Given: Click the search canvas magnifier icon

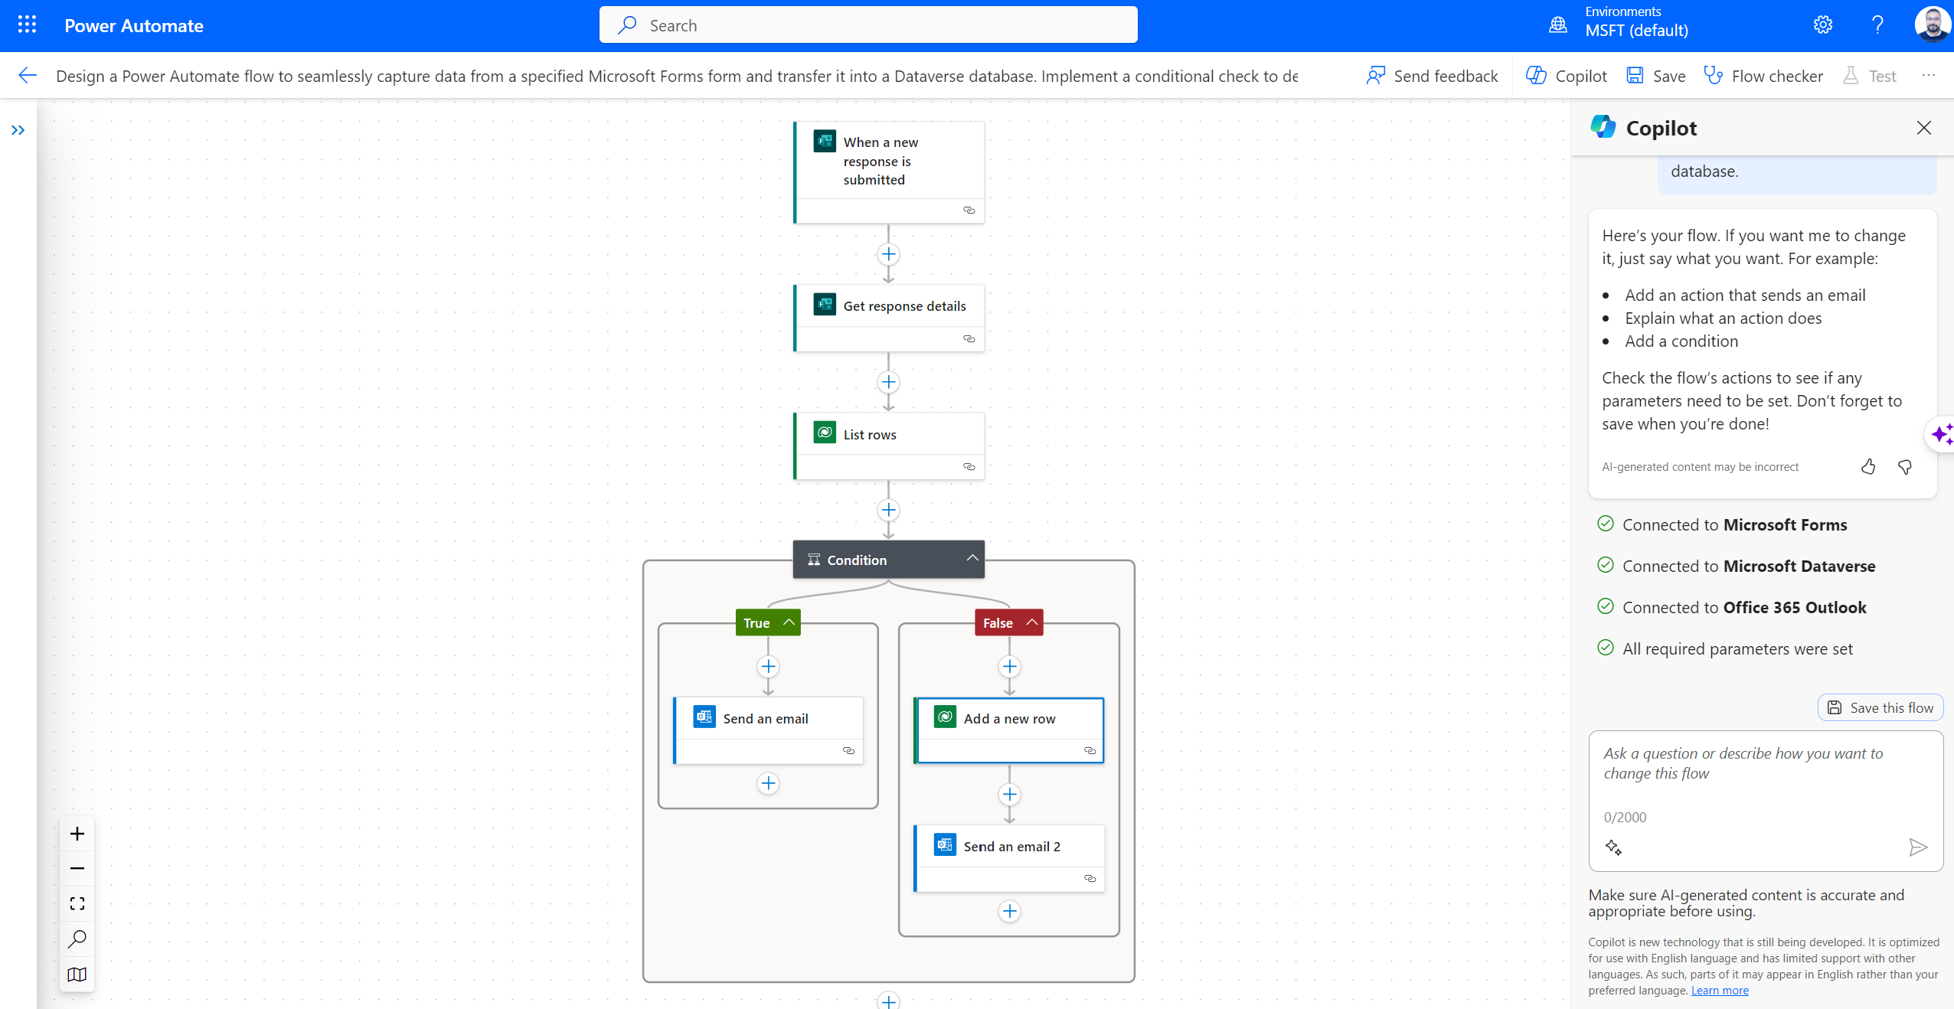Looking at the screenshot, I should click(77, 939).
